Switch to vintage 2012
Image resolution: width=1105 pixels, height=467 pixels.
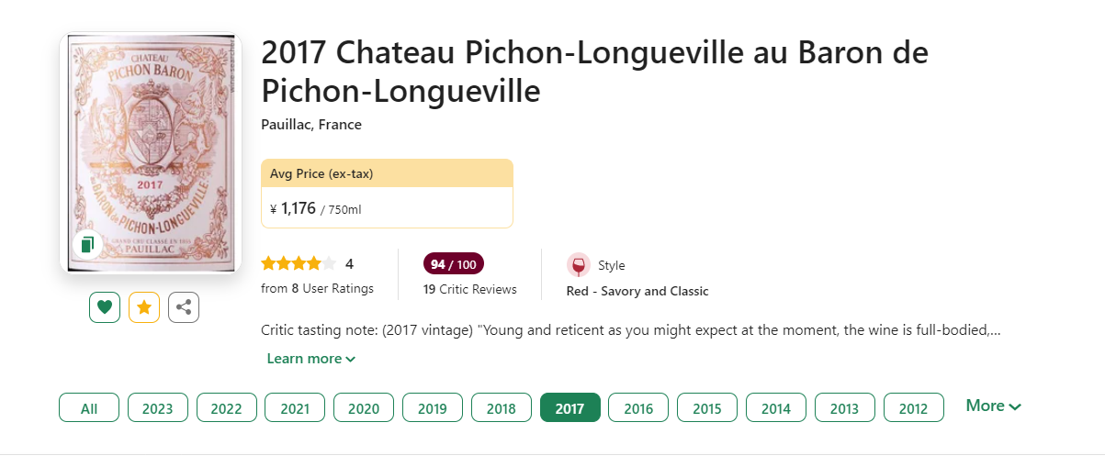(913, 408)
